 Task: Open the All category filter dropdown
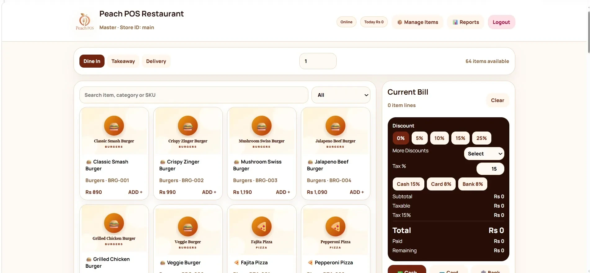[341, 95]
